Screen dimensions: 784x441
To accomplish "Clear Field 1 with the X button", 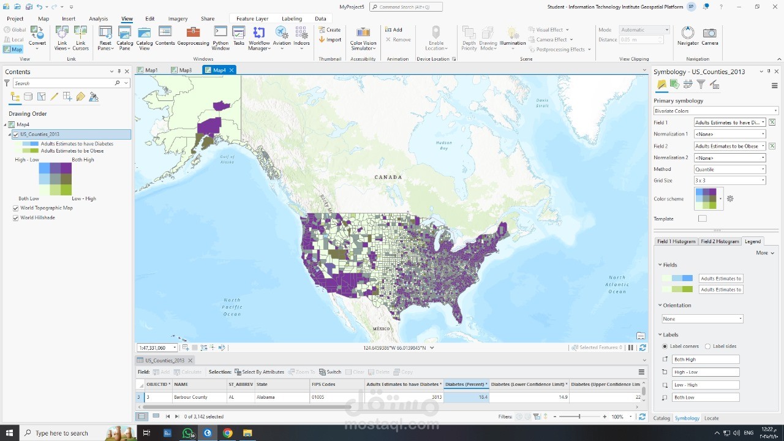I will coord(772,123).
